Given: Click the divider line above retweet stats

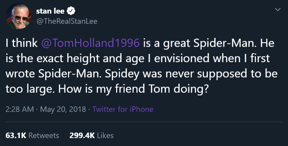Looking at the screenshot, I should click(x=143, y=122).
